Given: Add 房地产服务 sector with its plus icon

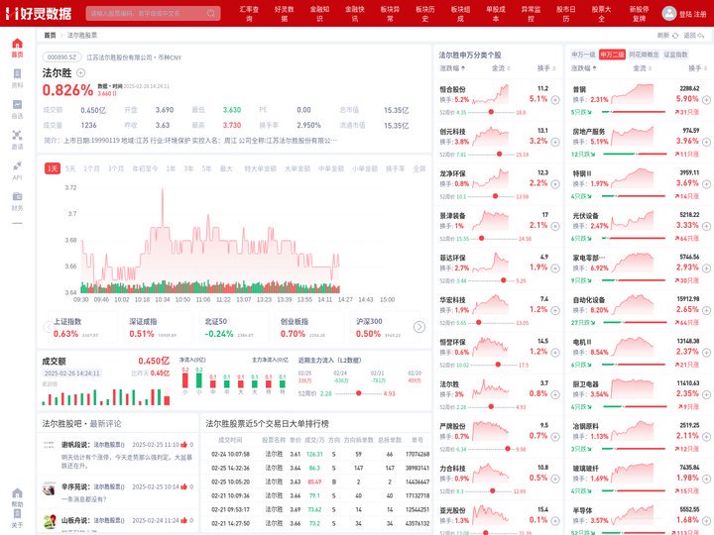Looking at the screenshot, I should tap(706, 142).
